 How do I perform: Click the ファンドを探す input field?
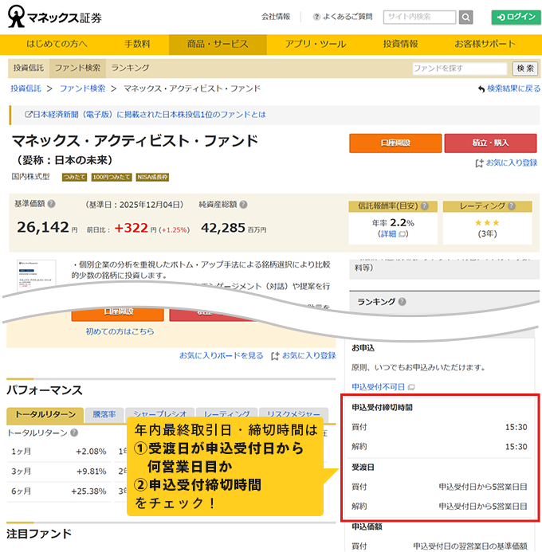460,69
